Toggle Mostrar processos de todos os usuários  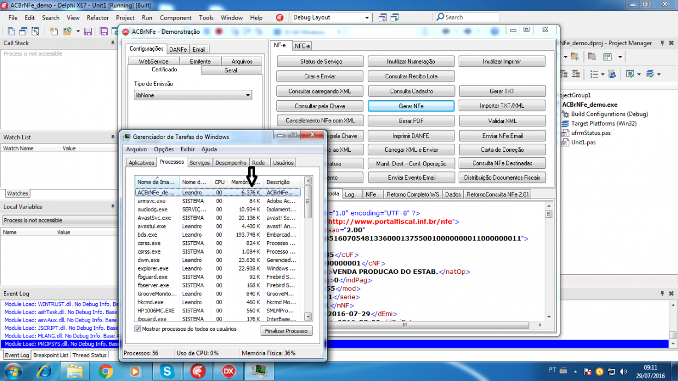coord(138,329)
